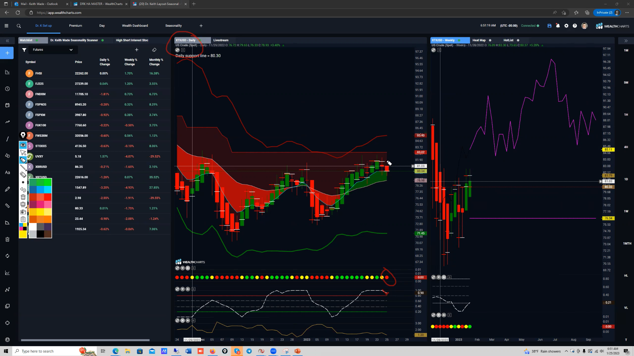Click the blue plus button in left sidebar
Screen dimensions: 634x356
7,53
